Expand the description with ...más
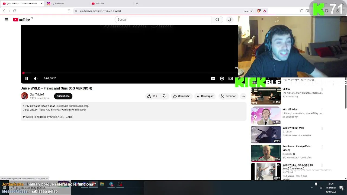347x195 pixels. [x=69, y=117]
